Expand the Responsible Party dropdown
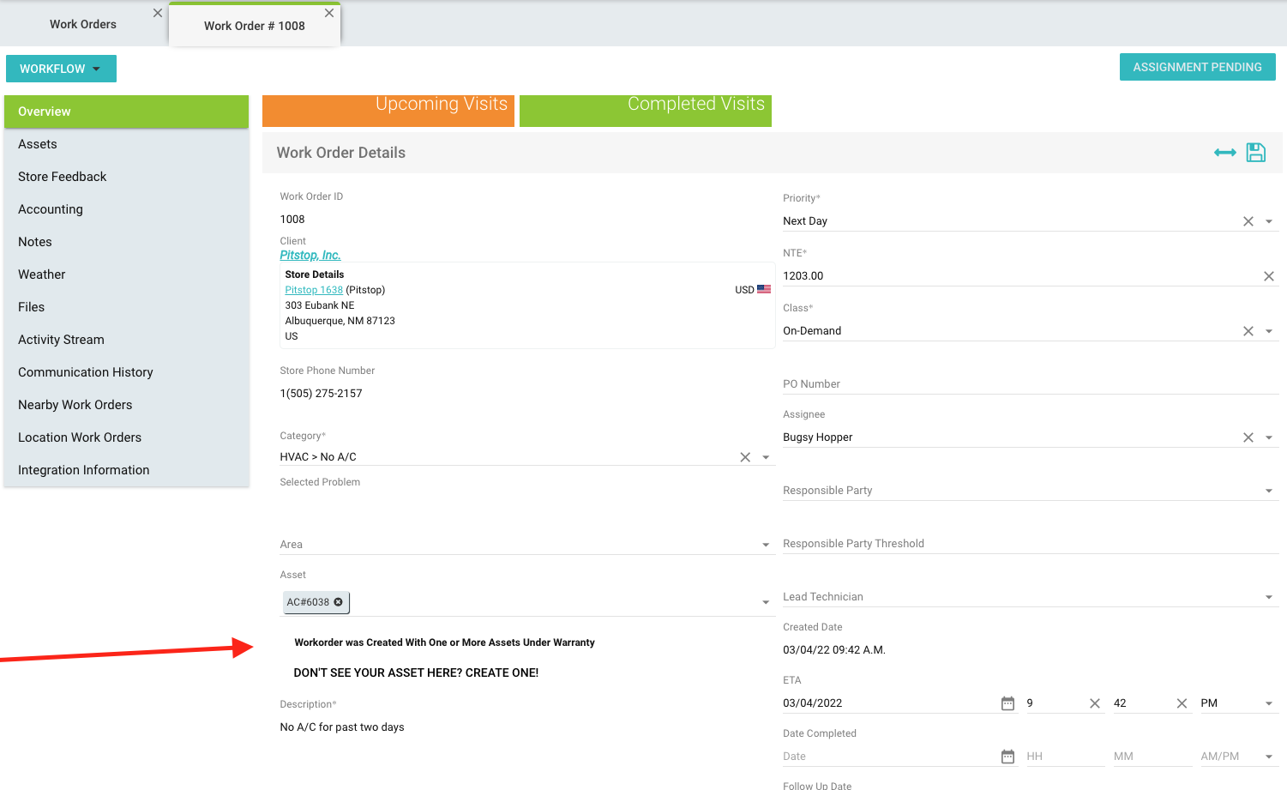1287x790 pixels. point(1268,491)
